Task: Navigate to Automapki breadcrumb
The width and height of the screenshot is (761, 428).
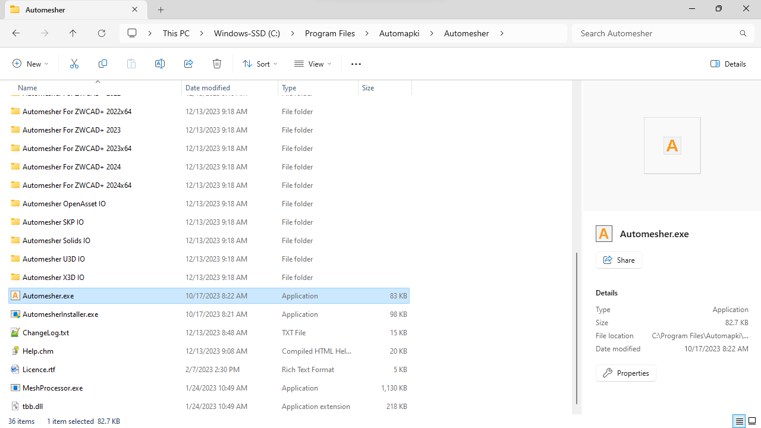Action: point(400,33)
